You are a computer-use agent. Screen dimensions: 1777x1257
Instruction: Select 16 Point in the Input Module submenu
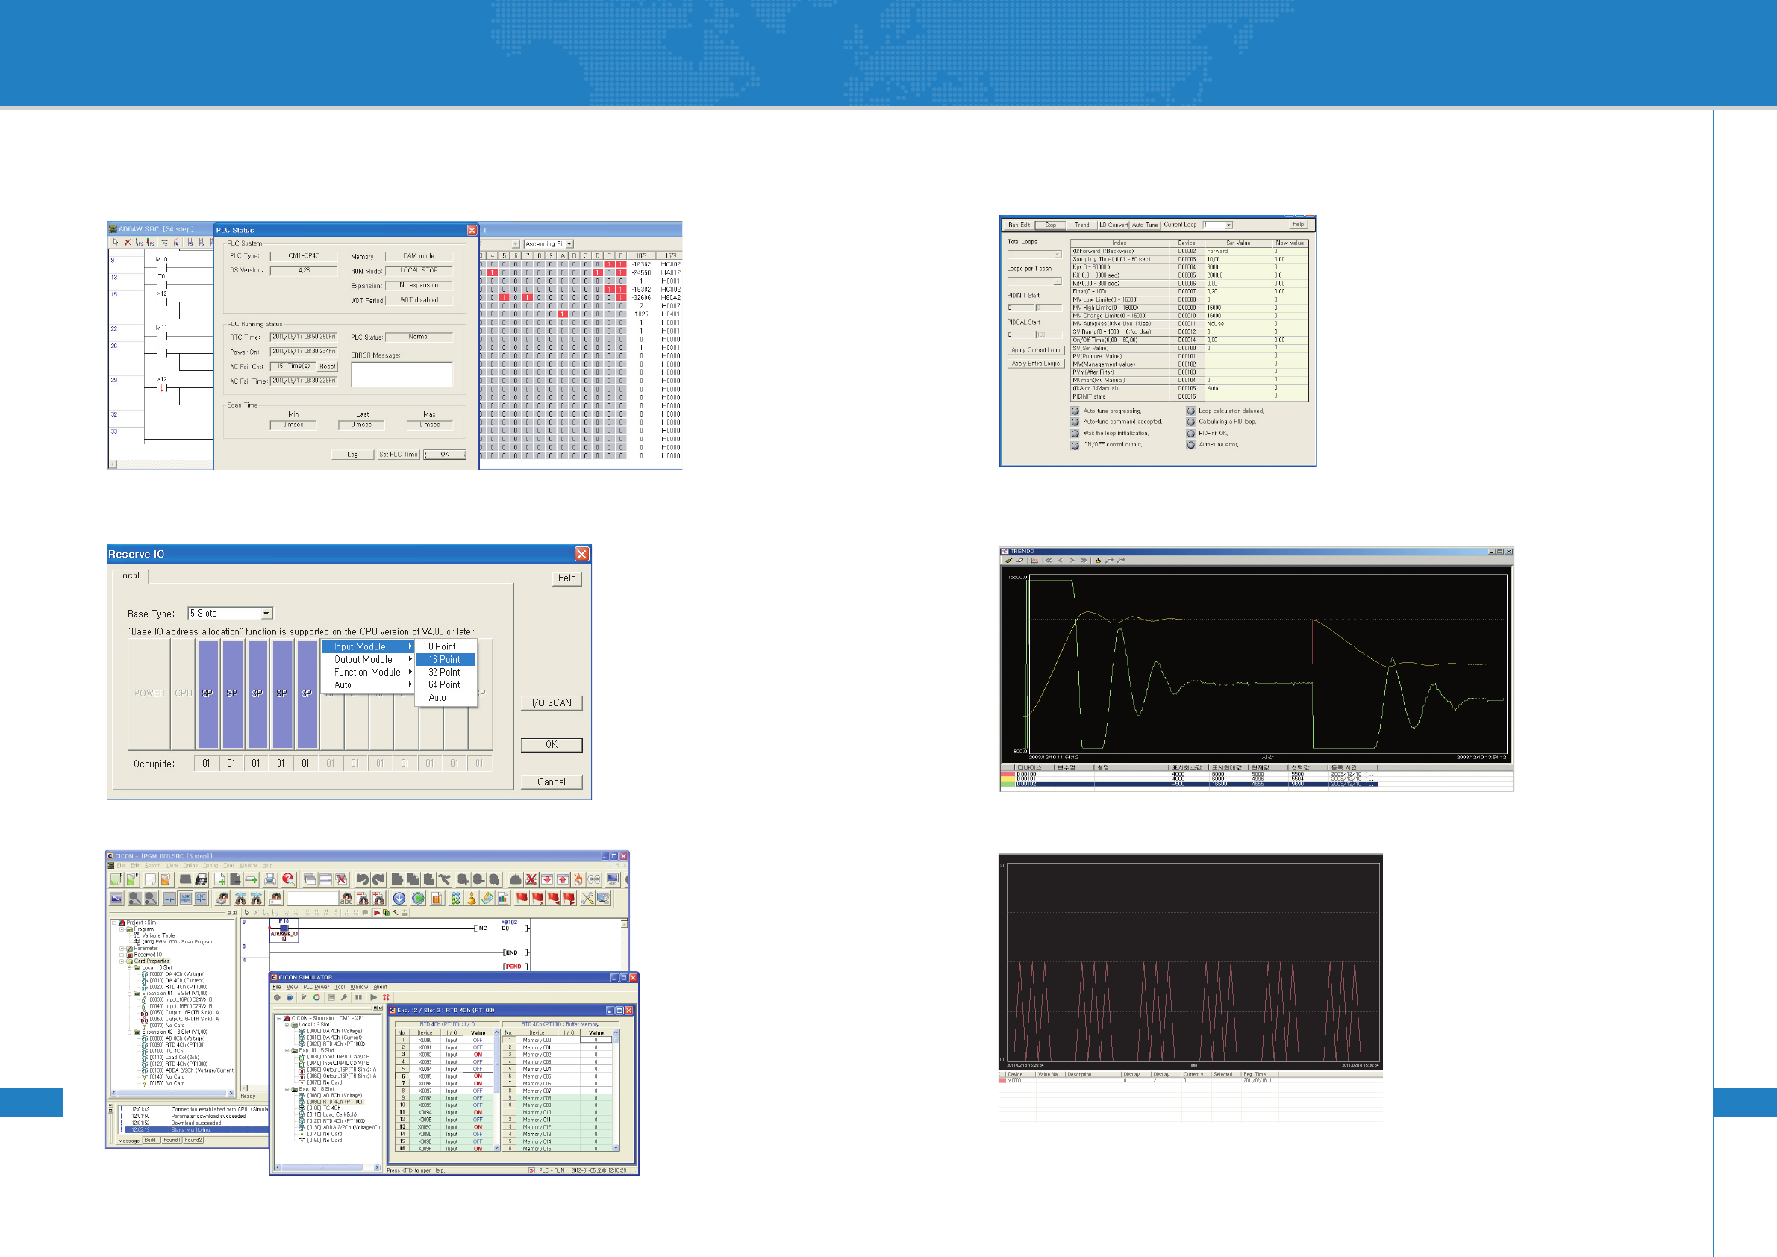(445, 659)
